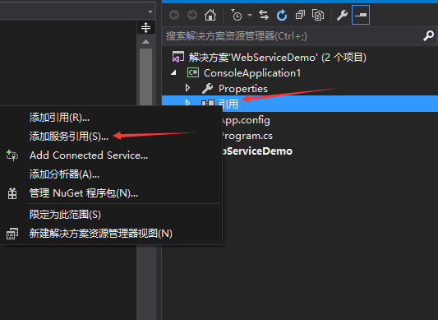Select the Program.cs file
This screenshot has height=320, width=438.
(247, 136)
